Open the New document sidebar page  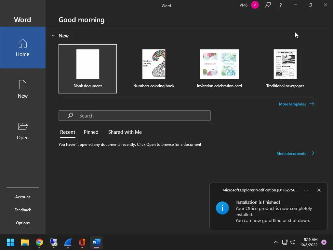point(22,89)
